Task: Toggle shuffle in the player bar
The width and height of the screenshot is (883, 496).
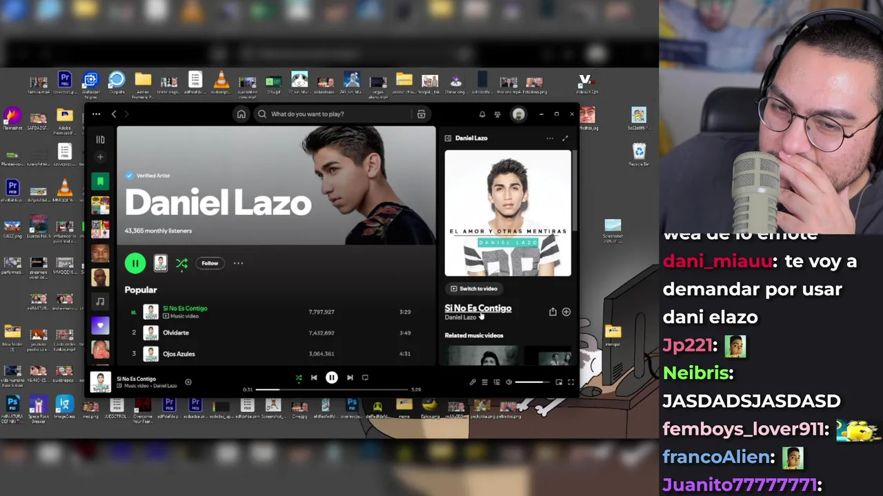Action: click(299, 378)
